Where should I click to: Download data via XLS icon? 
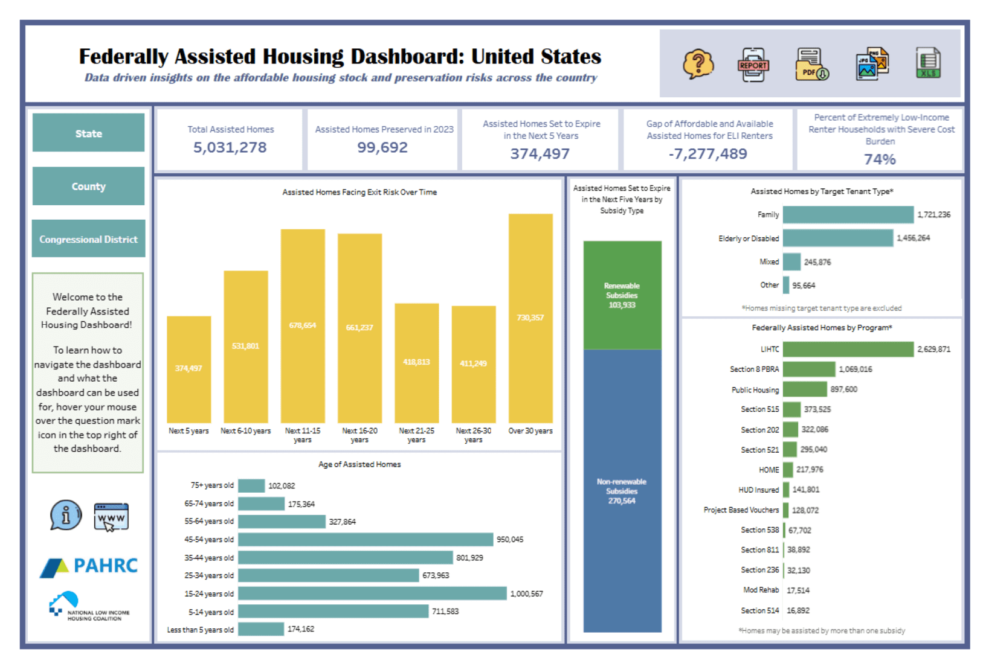928,63
